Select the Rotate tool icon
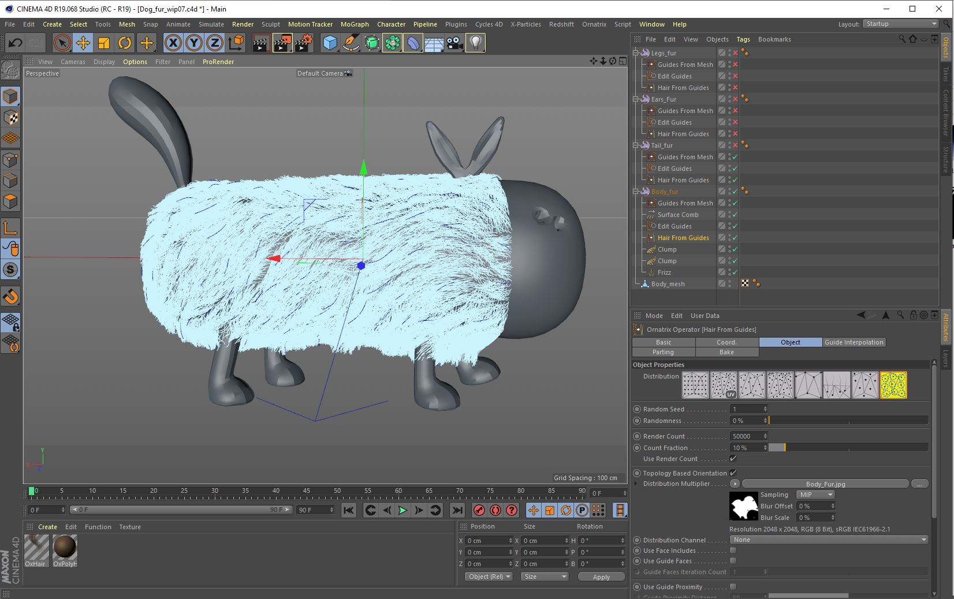 click(x=125, y=43)
